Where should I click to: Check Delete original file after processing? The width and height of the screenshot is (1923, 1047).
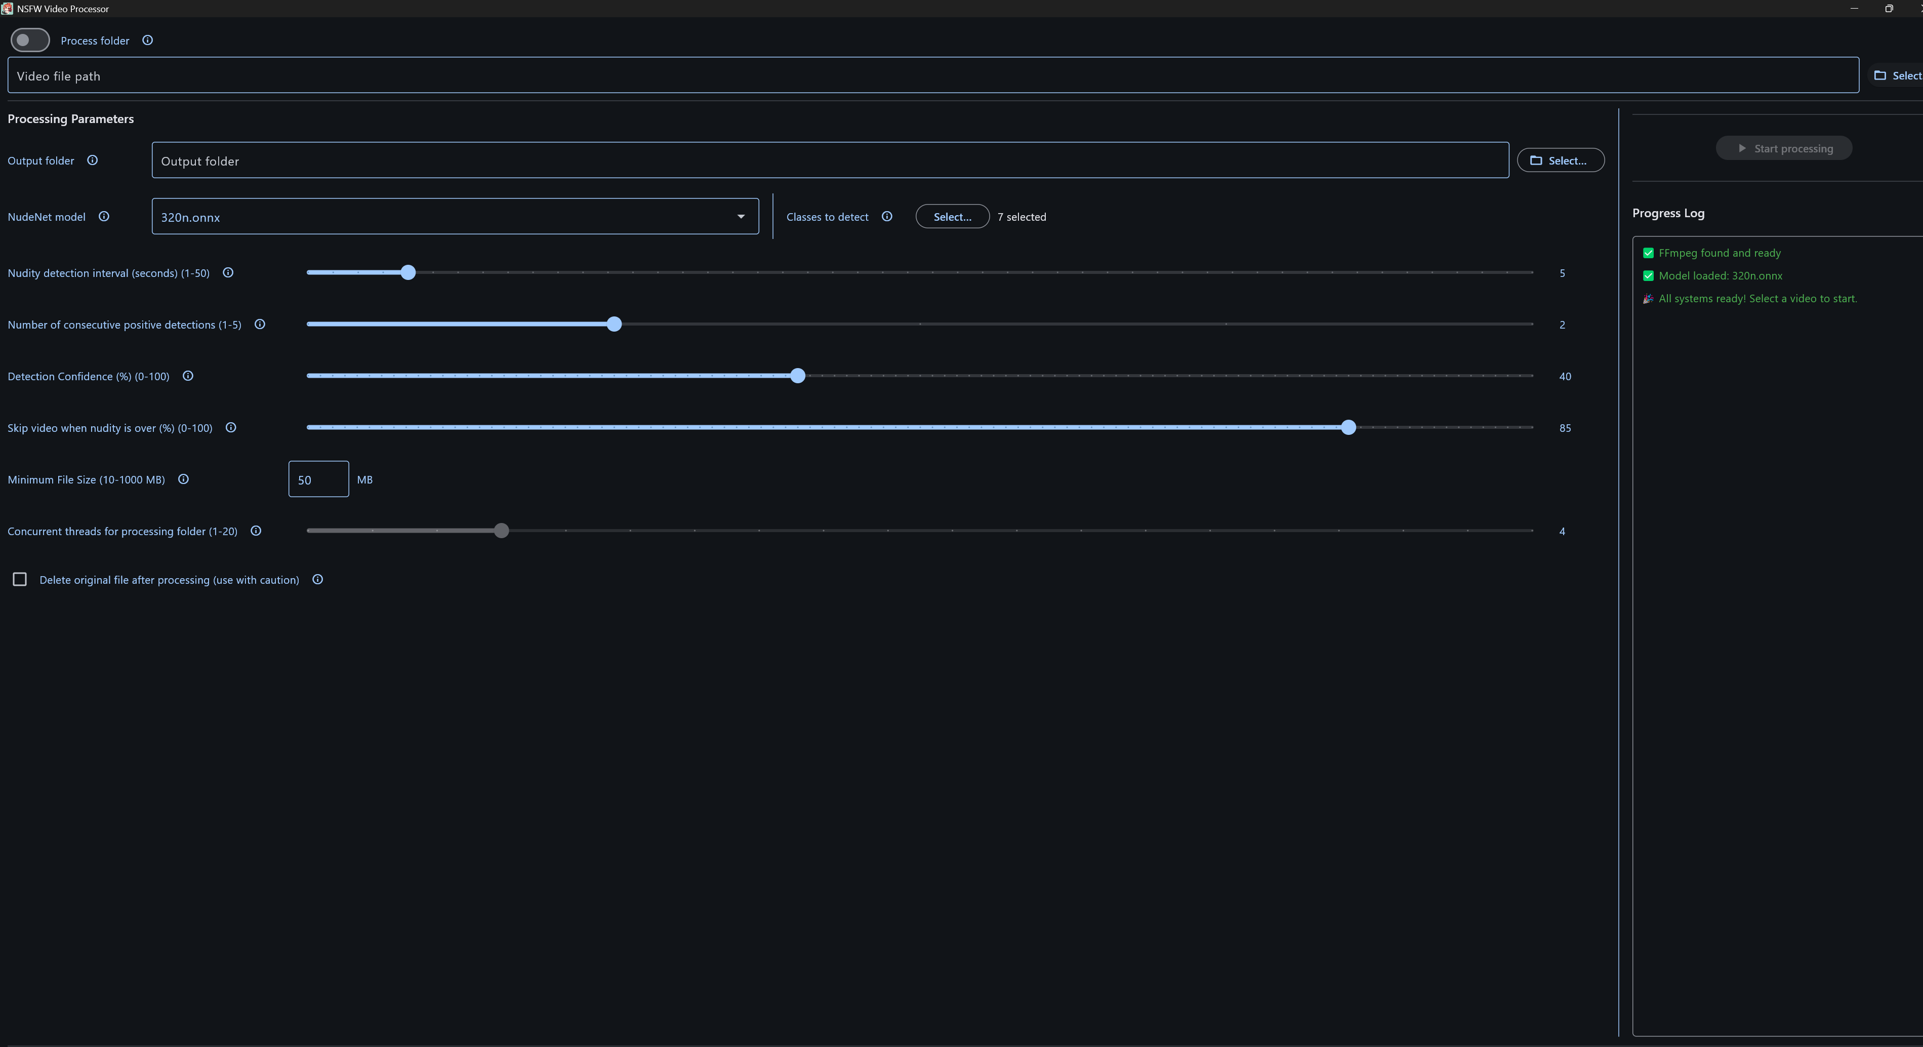[x=20, y=580]
